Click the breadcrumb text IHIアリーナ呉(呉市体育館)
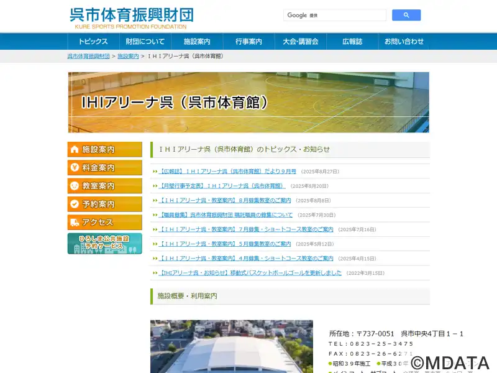This screenshot has height=373, width=497. (186, 56)
